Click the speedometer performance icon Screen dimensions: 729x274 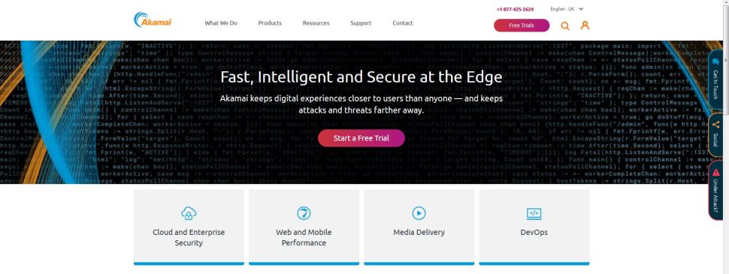click(x=304, y=213)
